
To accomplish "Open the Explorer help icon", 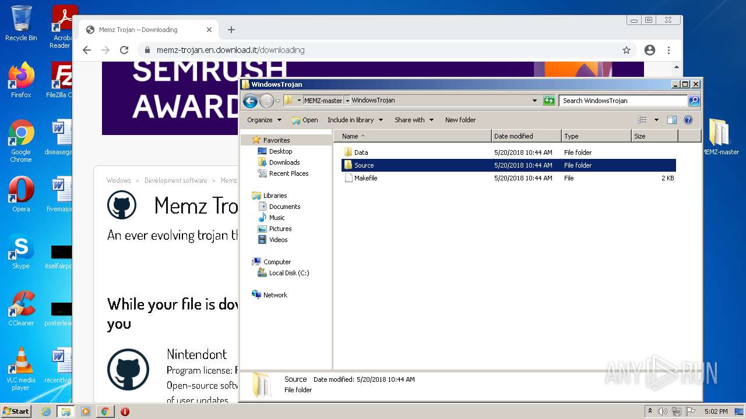I will tap(688, 120).
